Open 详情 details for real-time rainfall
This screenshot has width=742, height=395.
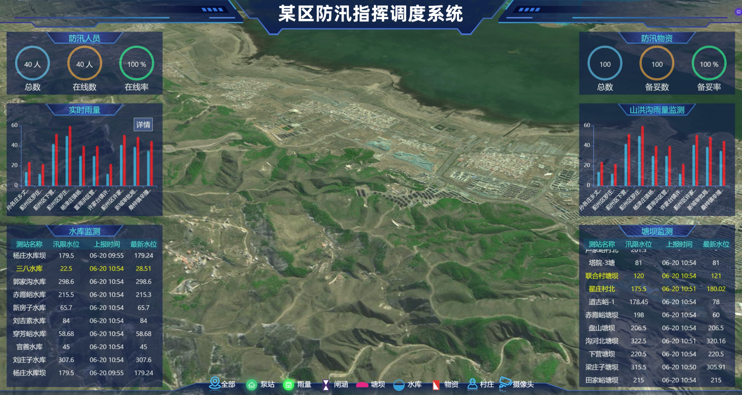coord(143,125)
